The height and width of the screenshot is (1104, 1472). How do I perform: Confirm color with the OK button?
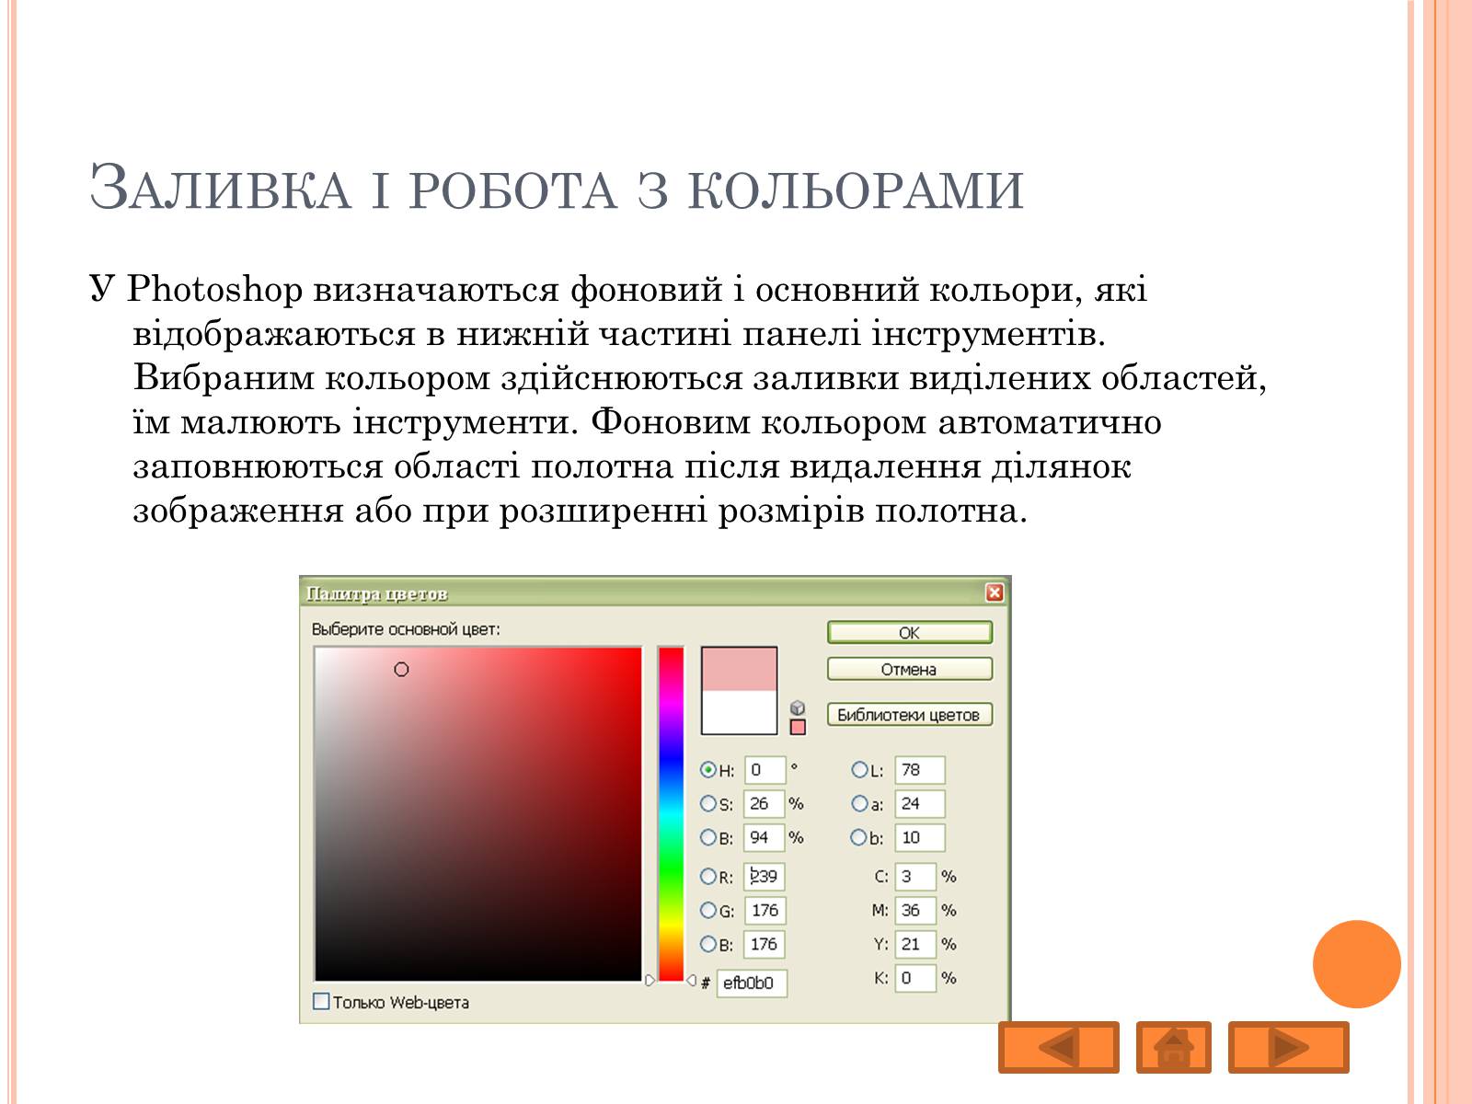[x=909, y=633]
